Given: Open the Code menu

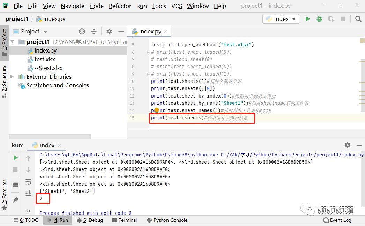Looking at the screenshot, I should 97,6.
